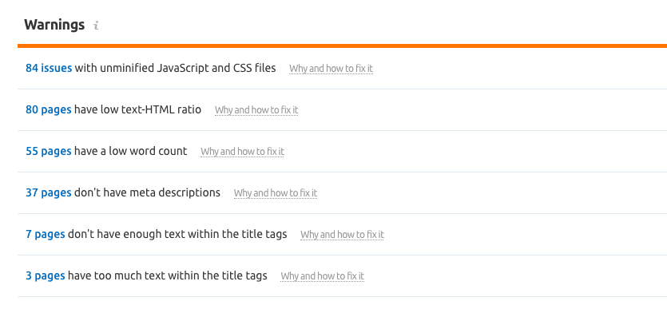Open the 37 pages link
This screenshot has height=309, width=667.
49,192
